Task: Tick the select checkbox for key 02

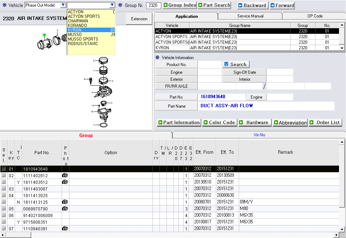Action: (x=4, y=175)
